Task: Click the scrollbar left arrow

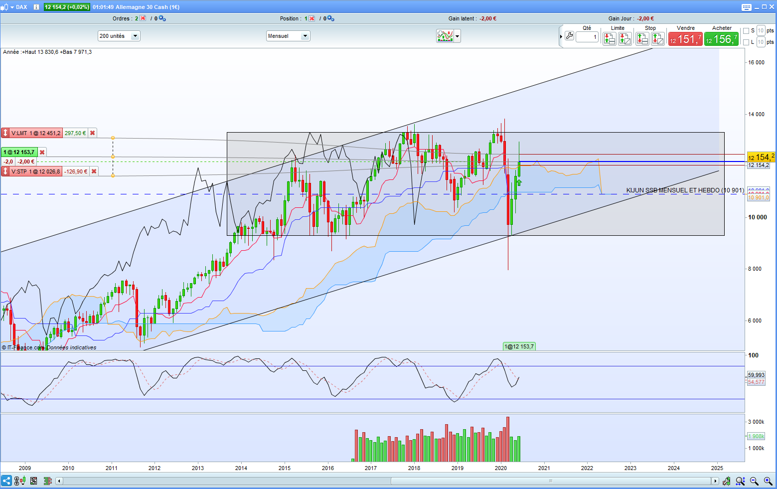Action: click(x=59, y=481)
